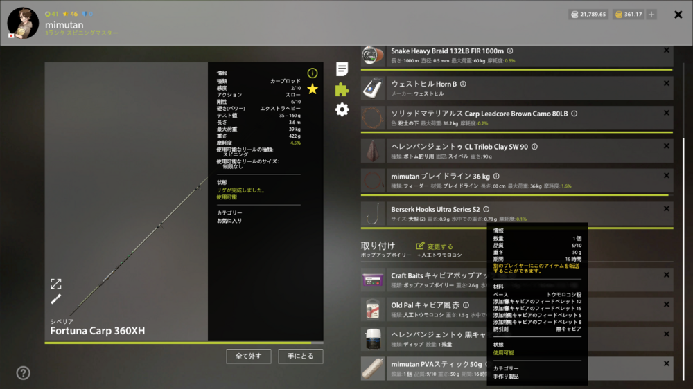Image resolution: width=693 pixels, height=389 pixels.
Task: Remove the ヘレンバンジェントゥ 黒キャ dip
Action: [667, 334]
